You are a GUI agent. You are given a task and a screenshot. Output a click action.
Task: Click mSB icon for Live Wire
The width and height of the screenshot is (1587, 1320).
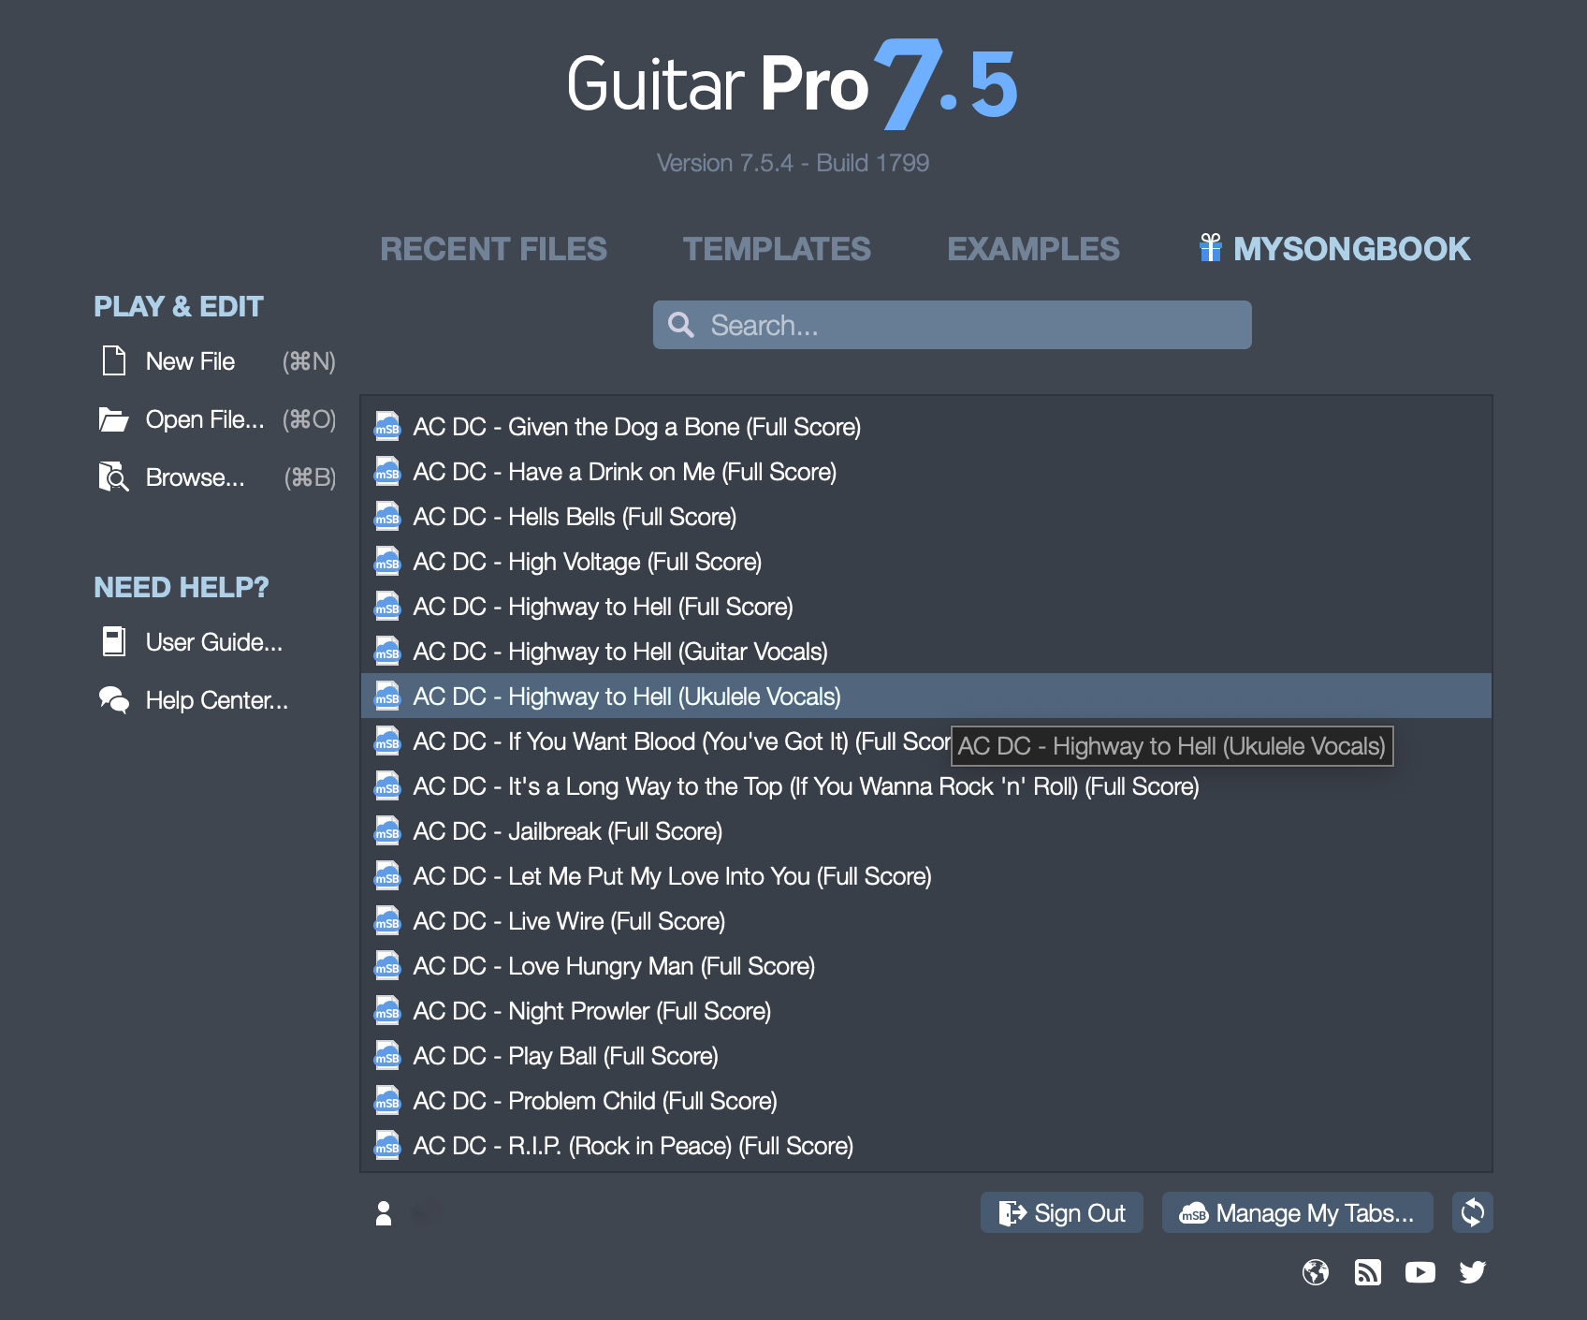[x=387, y=920]
